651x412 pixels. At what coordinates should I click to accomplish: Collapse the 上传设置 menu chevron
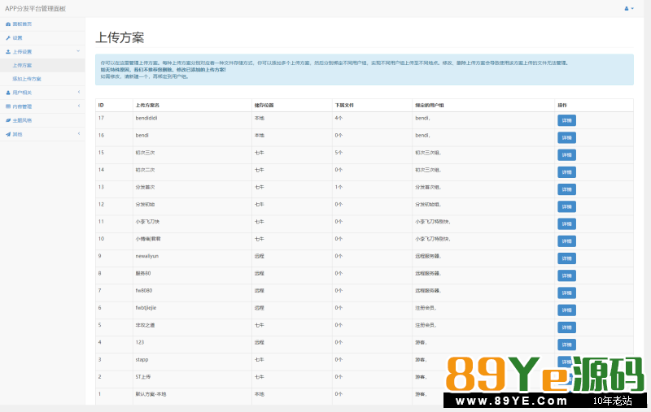[x=78, y=51]
